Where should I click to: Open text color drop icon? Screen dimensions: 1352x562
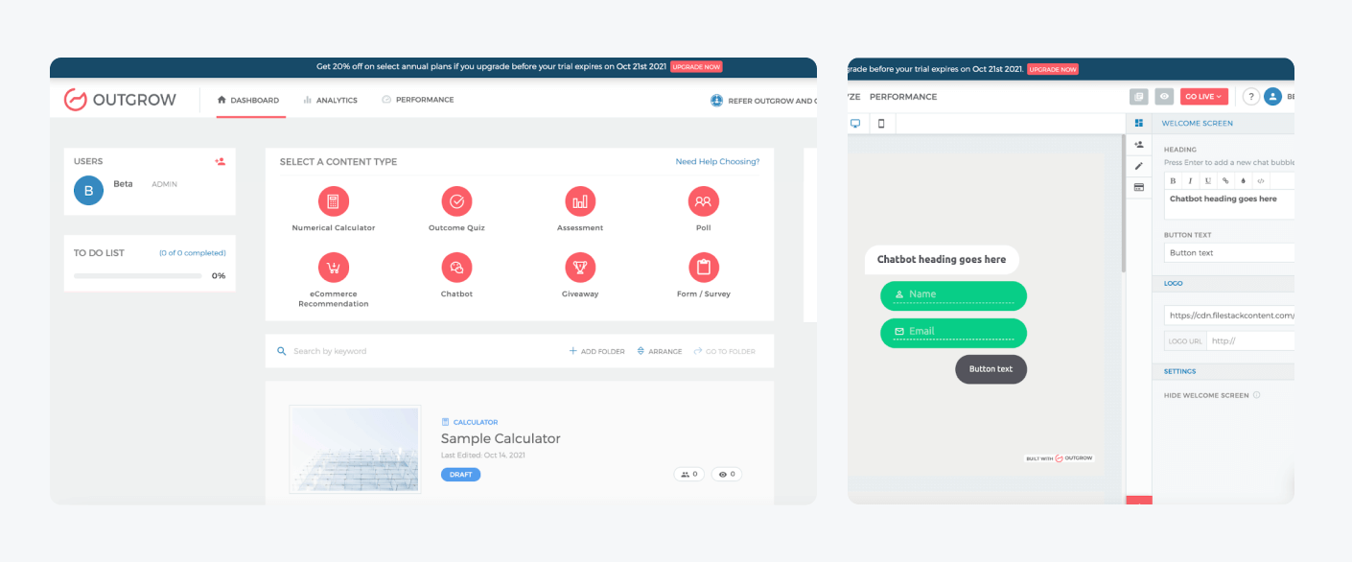pos(1243,180)
